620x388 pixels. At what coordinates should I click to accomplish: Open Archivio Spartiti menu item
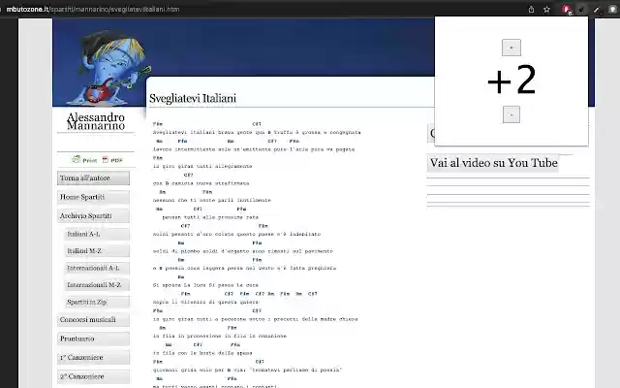(93, 215)
